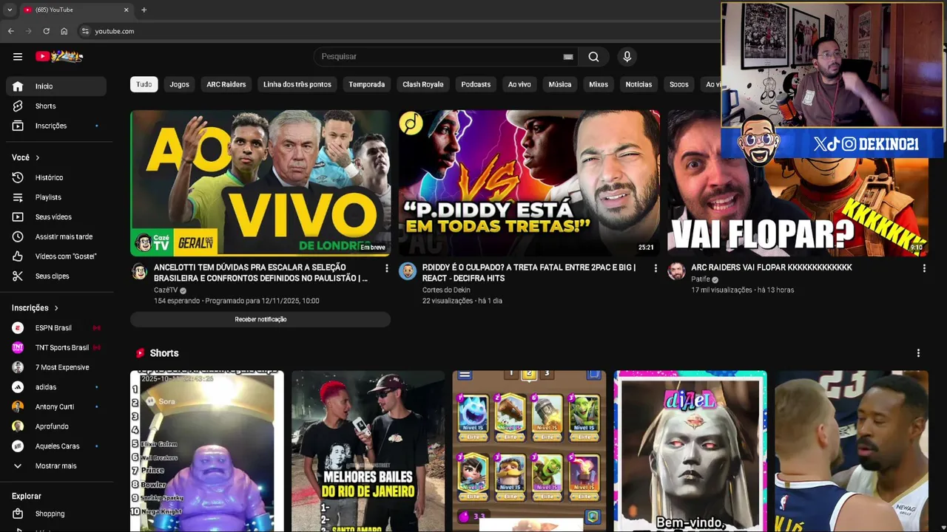Select the Clash Royale filter chip

click(423, 84)
